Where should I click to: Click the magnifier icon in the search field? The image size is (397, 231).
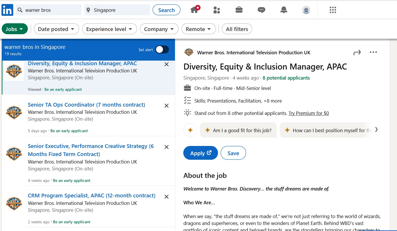[x=20, y=10]
